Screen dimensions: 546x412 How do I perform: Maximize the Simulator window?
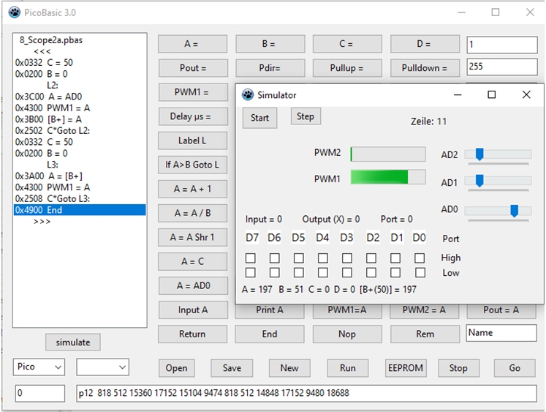492,95
